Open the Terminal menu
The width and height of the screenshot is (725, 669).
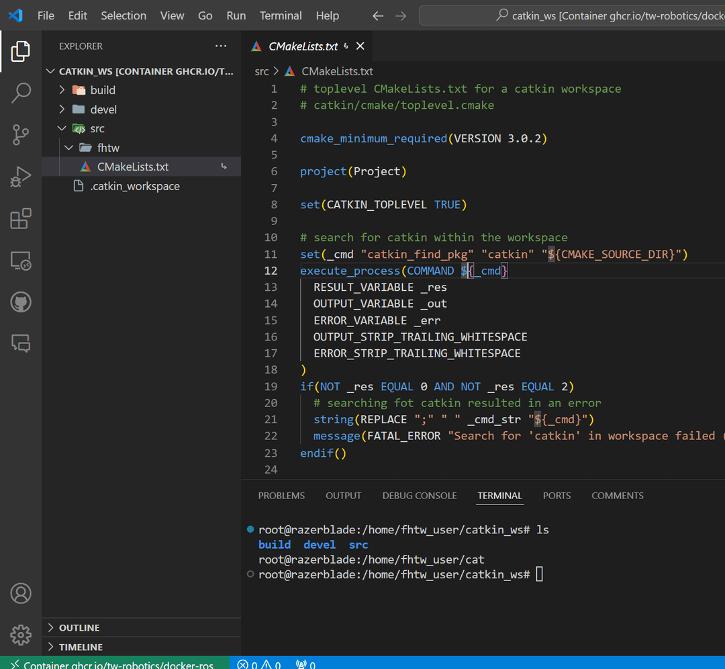(281, 15)
